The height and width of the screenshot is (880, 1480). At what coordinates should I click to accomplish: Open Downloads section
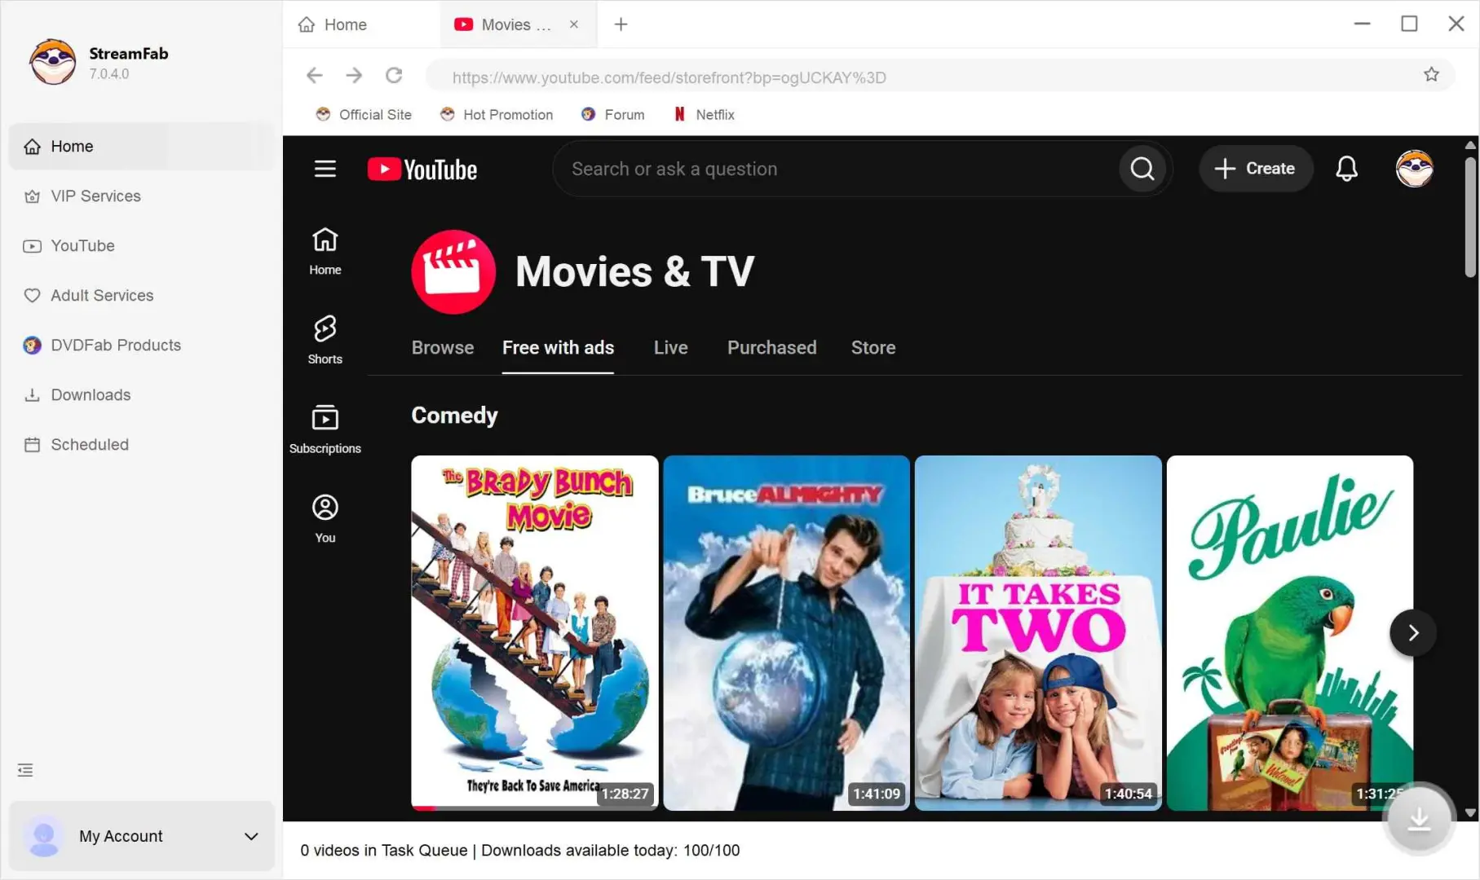pyautogui.click(x=142, y=395)
